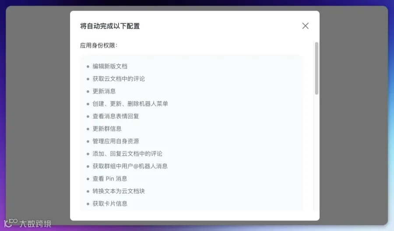
Task: Select the 编辑新版文档 permission item
Action: coord(110,66)
